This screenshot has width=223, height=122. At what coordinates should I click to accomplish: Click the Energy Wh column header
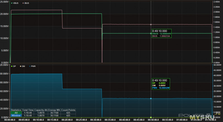(x=54, y=110)
